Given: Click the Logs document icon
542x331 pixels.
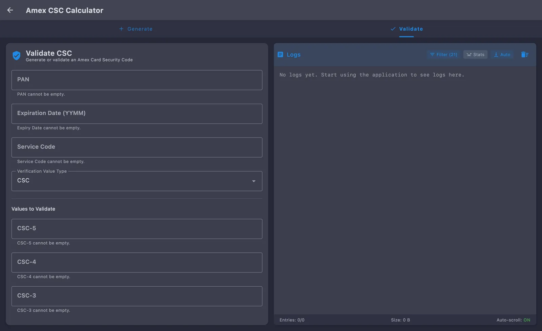Looking at the screenshot, I should point(280,54).
